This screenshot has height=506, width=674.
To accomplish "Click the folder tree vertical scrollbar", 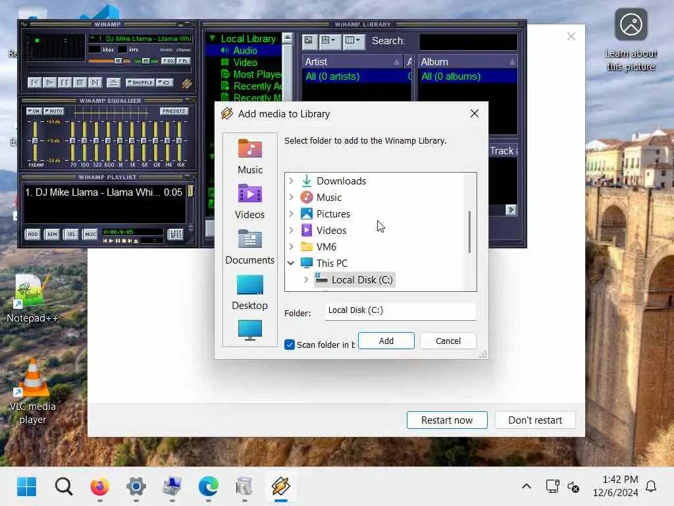I will point(469,232).
